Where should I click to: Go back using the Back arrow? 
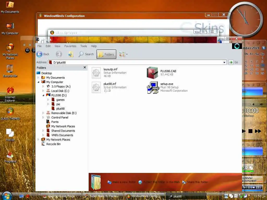(x=40, y=54)
